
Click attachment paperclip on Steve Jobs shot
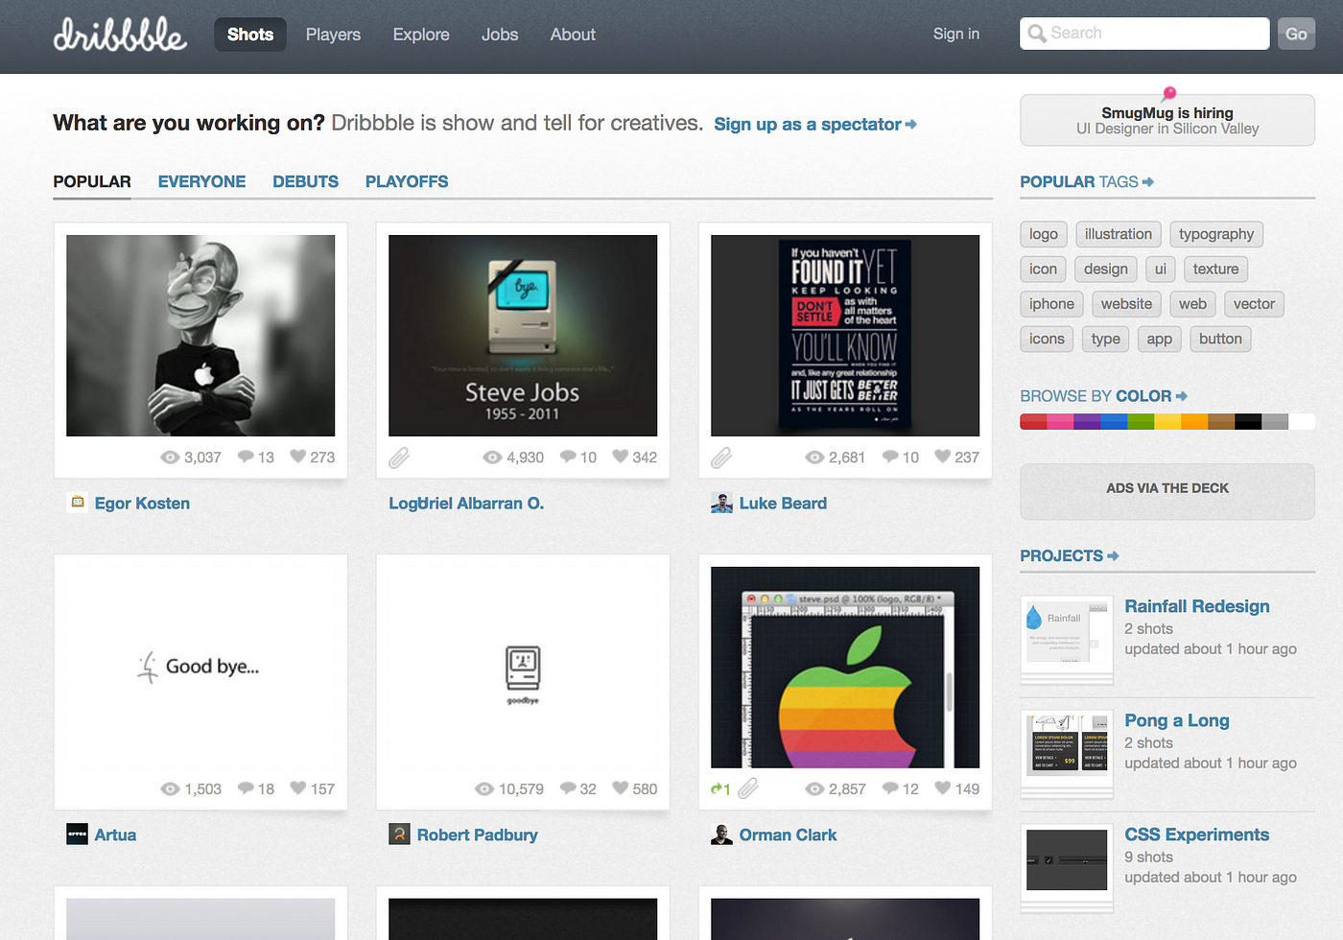[399, 458]
